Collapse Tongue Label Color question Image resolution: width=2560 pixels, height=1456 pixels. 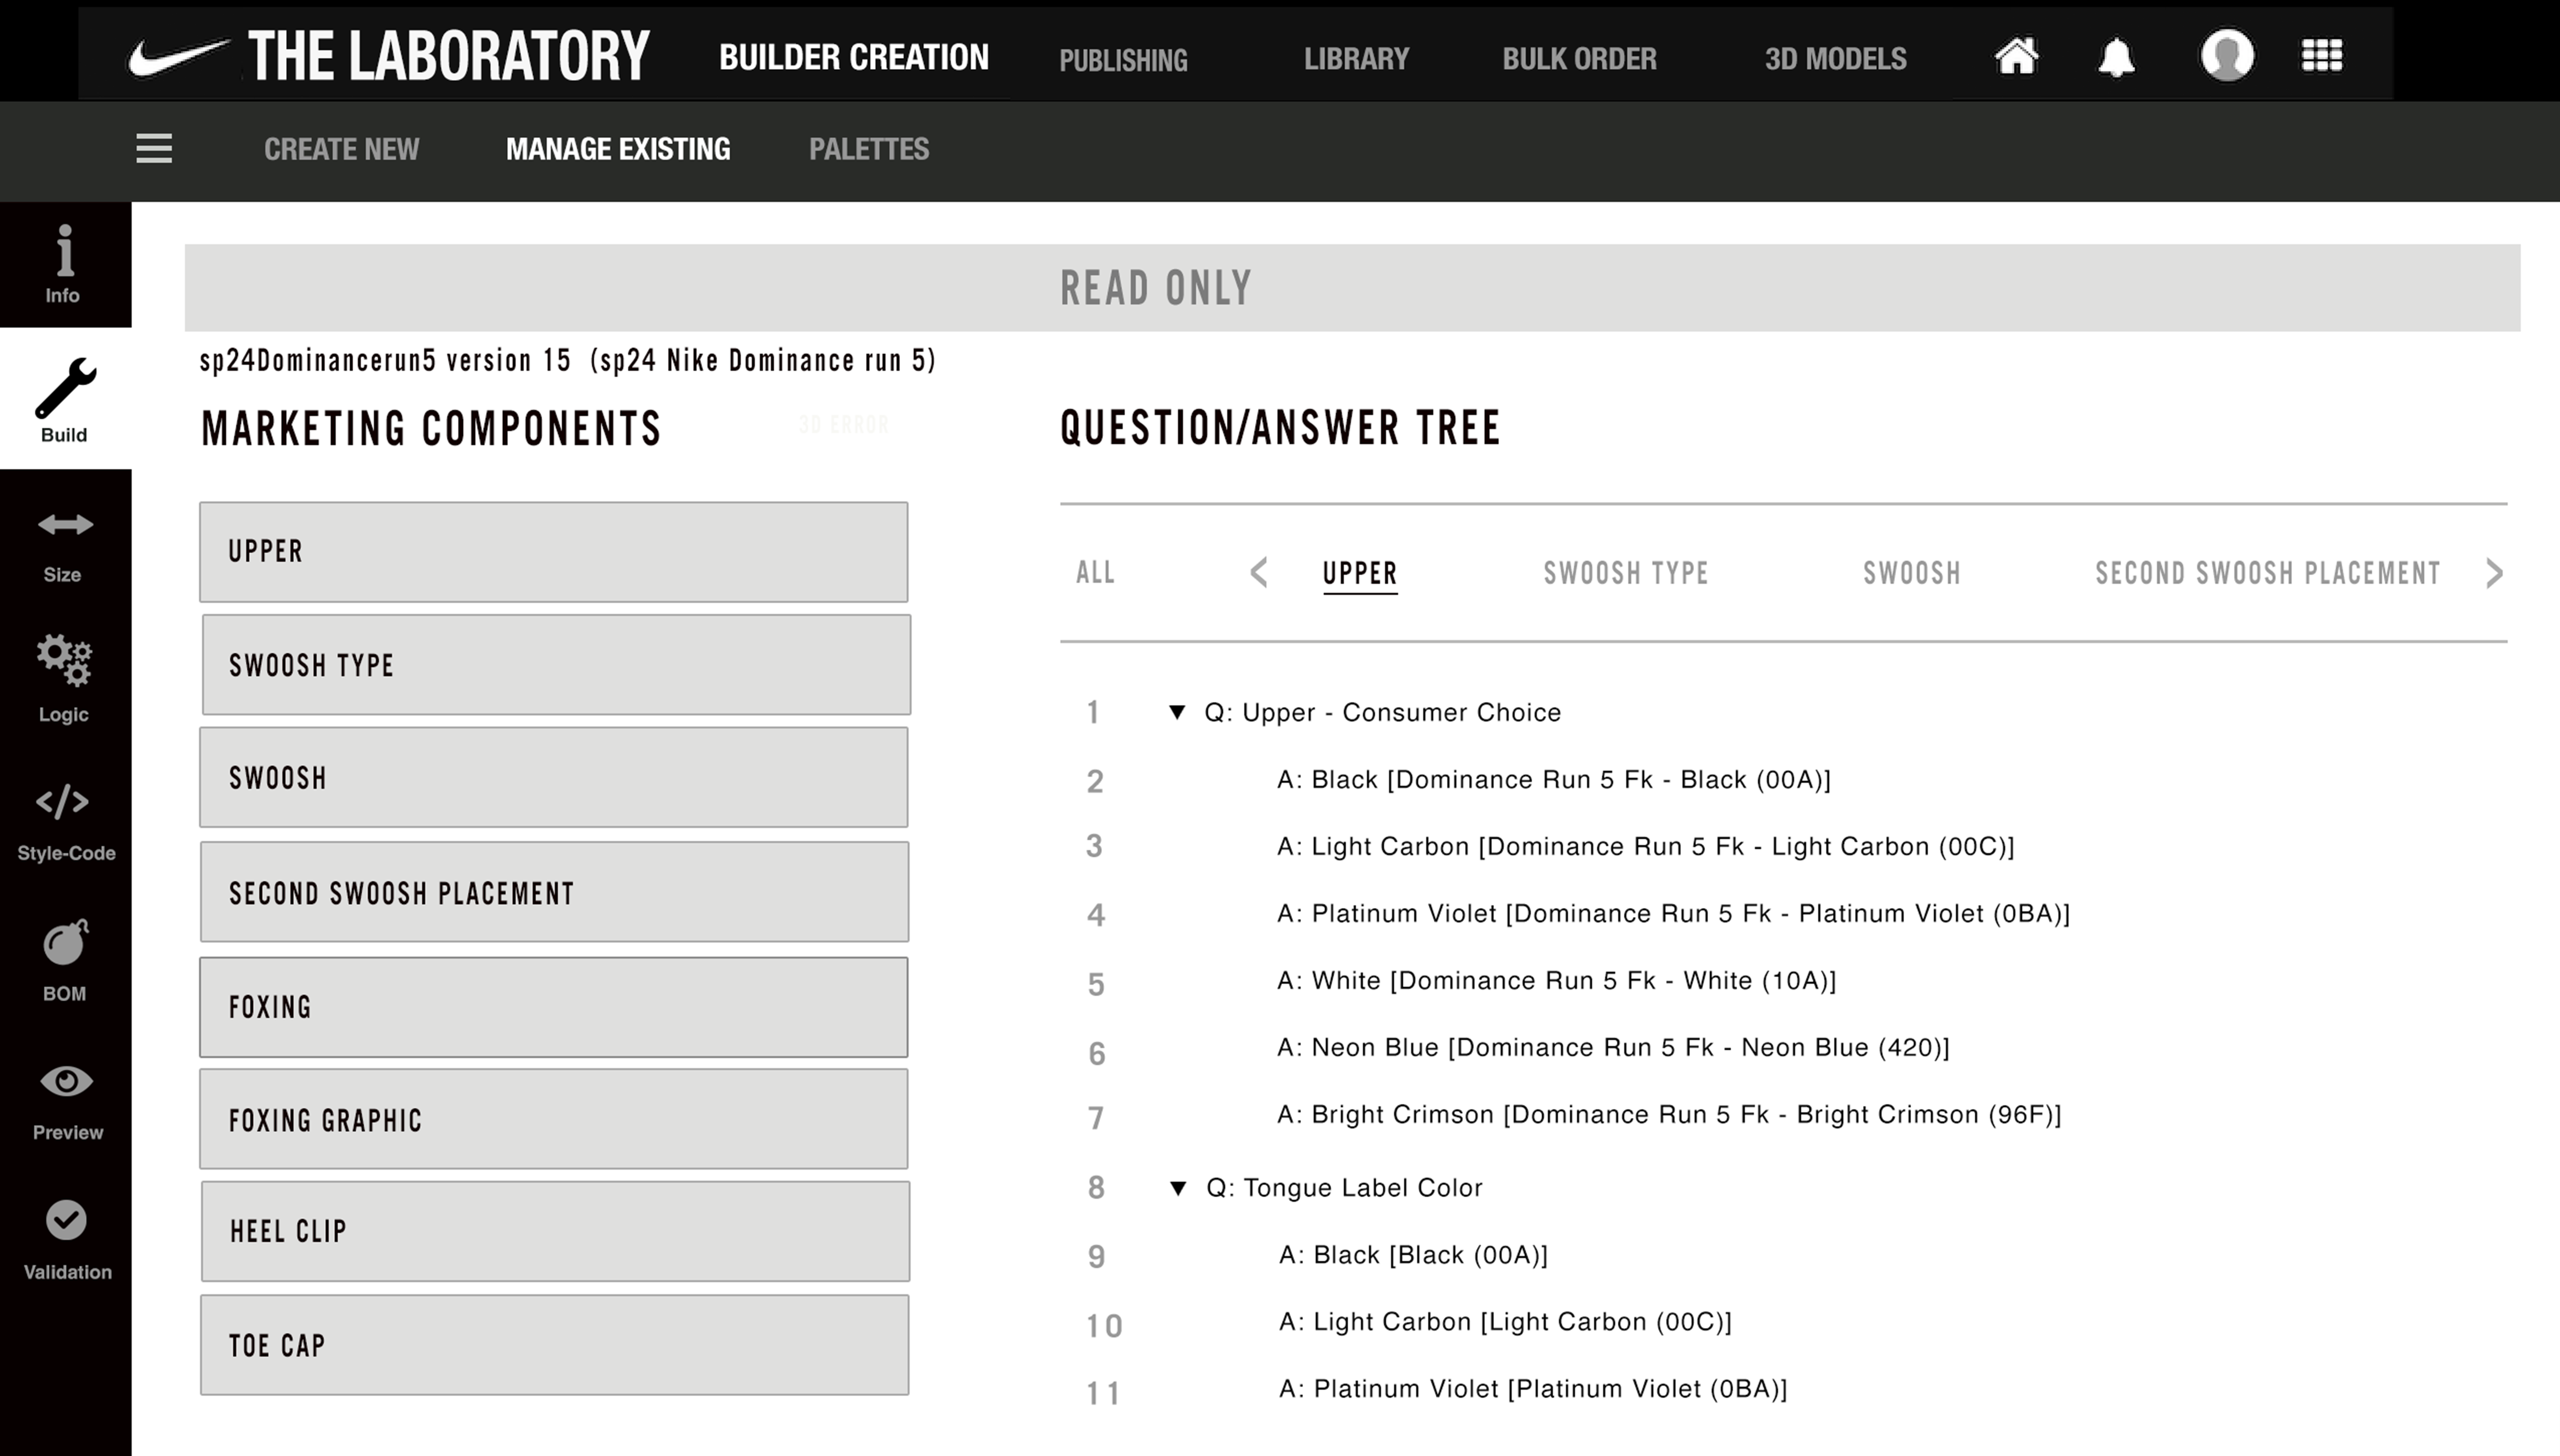point(1178,1188)
